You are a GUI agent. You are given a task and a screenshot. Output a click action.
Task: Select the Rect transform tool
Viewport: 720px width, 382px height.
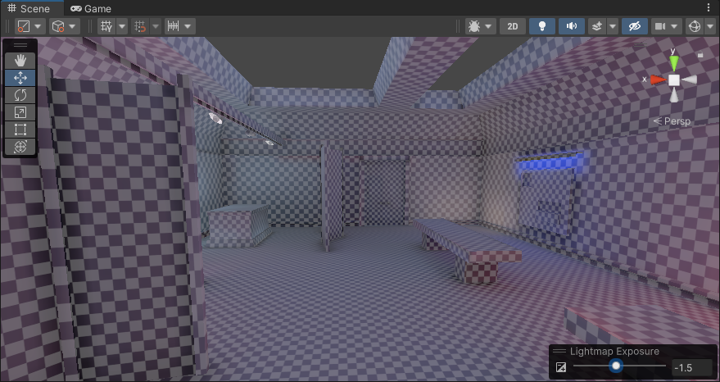point(20,130)
